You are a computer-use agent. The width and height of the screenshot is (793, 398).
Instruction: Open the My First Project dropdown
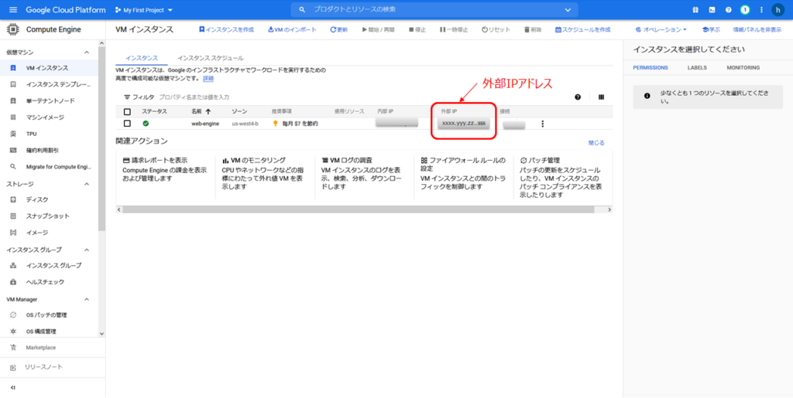(x=143, y=10)
